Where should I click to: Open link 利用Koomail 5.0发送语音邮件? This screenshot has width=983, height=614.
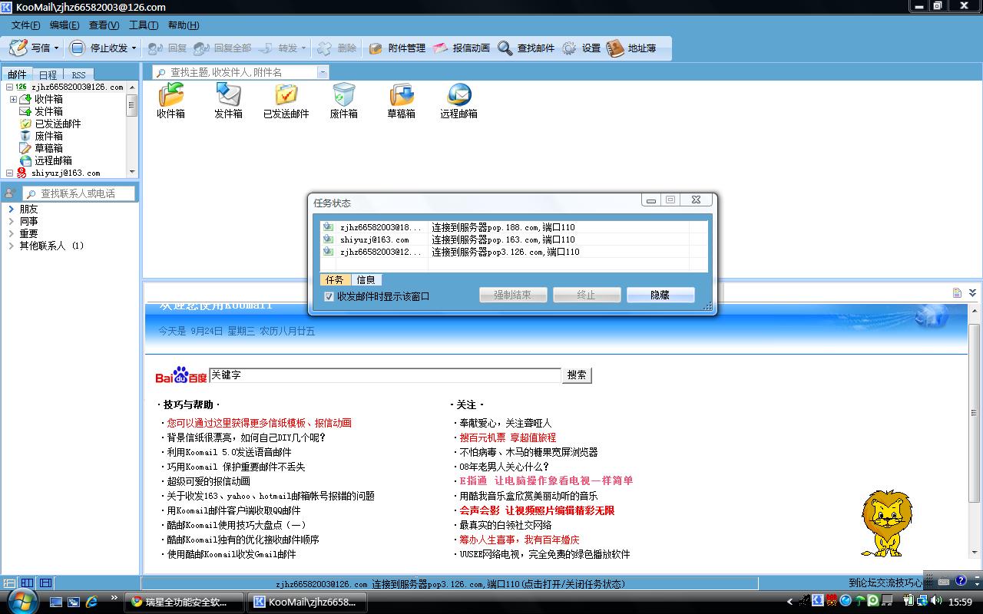click(230, 452)
